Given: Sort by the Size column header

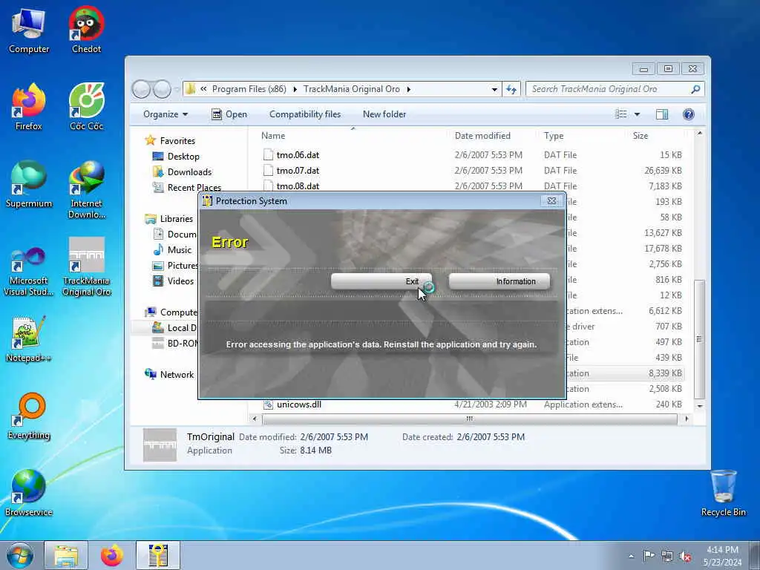Looking at the screenshot, I should [x=641, y=136].
